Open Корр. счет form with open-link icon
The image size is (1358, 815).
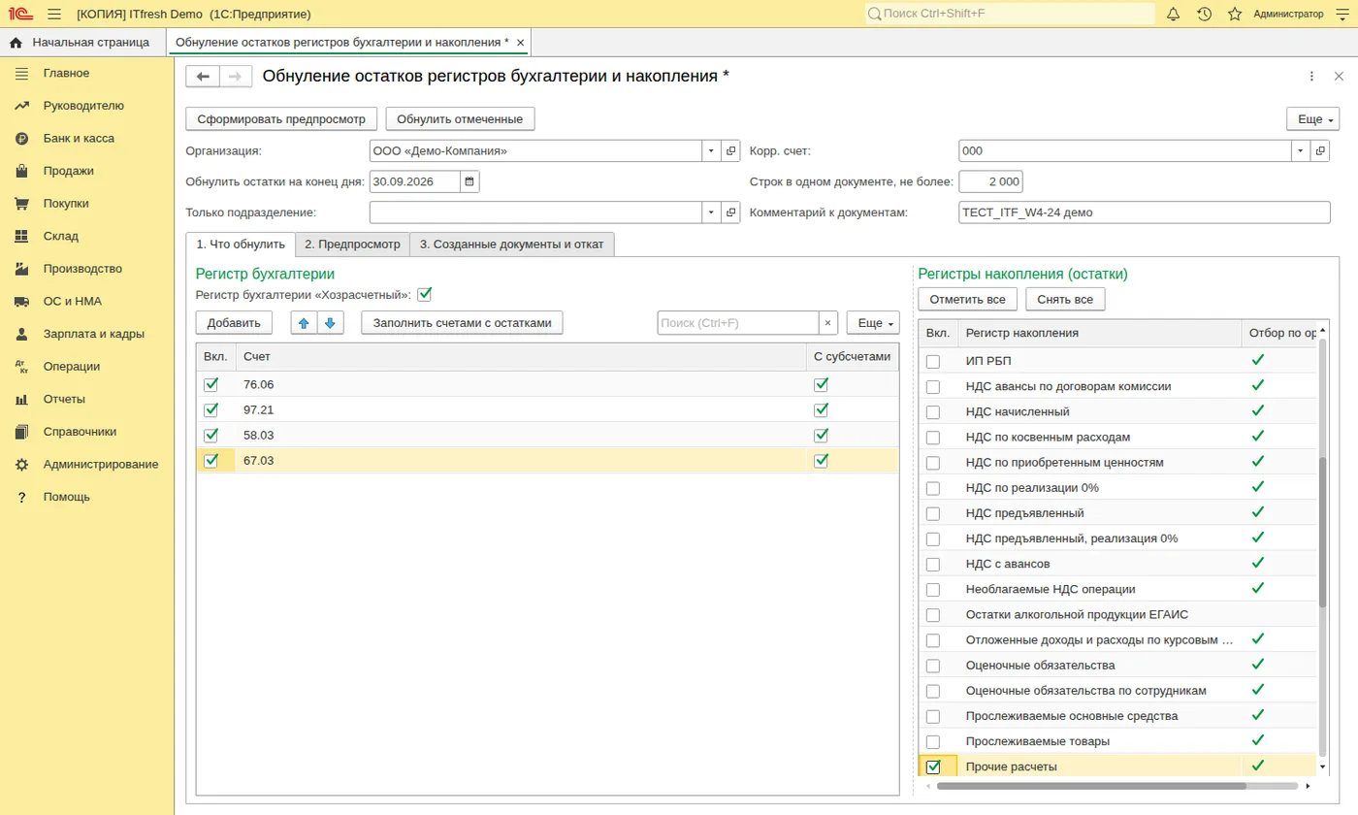[x=1320, y=151]
